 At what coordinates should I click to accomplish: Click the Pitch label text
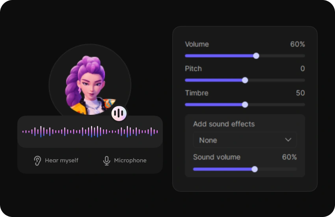193,69
